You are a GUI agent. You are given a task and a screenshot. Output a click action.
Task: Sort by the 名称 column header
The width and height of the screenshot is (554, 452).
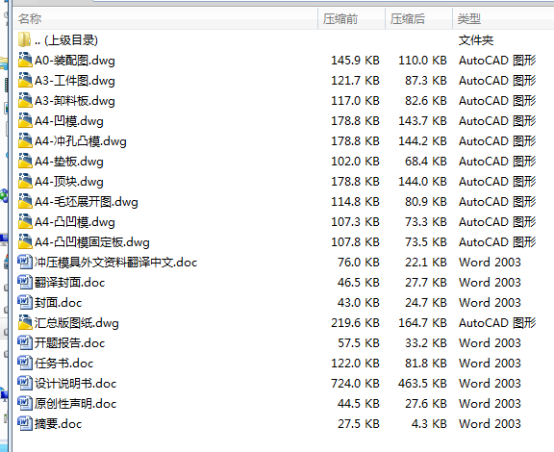coord(165,18)
